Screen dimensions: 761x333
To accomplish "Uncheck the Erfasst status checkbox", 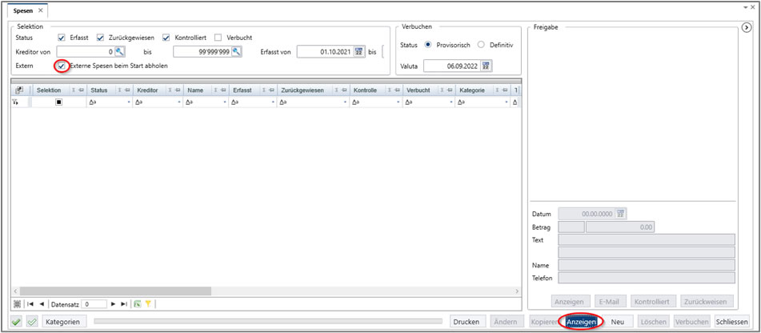I will (x=61, y=38).
